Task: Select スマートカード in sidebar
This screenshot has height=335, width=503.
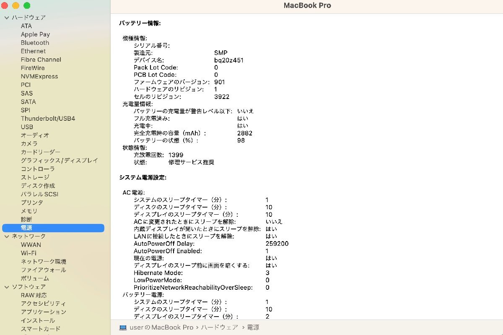Action: click(40, 329)
